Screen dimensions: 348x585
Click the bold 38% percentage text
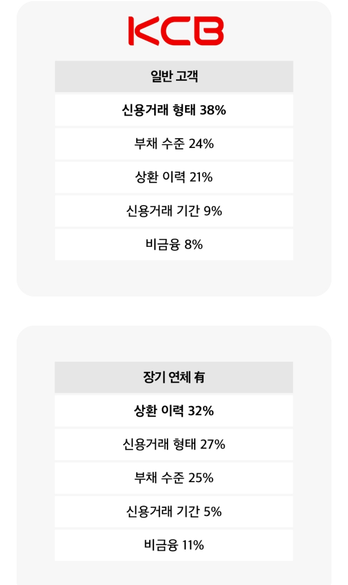(213, 110)
